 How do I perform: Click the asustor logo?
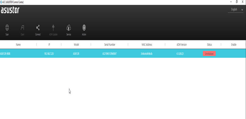tap(10, 10)
